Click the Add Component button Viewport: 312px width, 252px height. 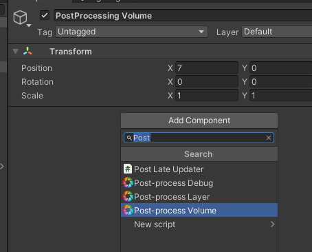click(199, 120)
